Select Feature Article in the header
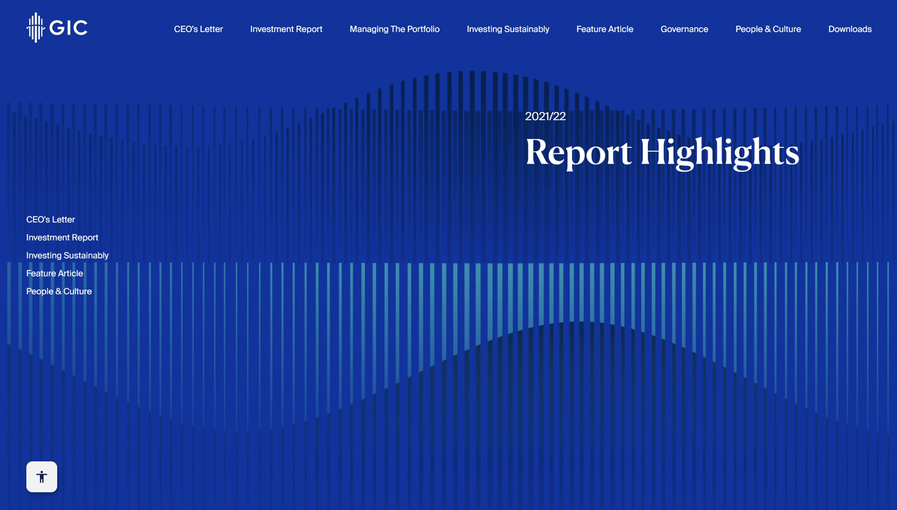 [604, 29]
